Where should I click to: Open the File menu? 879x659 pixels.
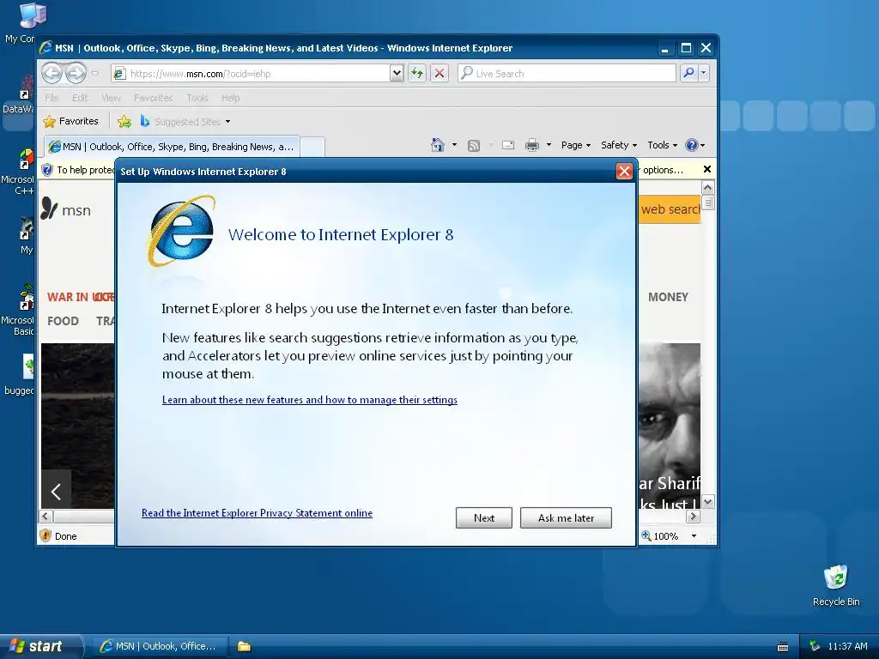52,98
